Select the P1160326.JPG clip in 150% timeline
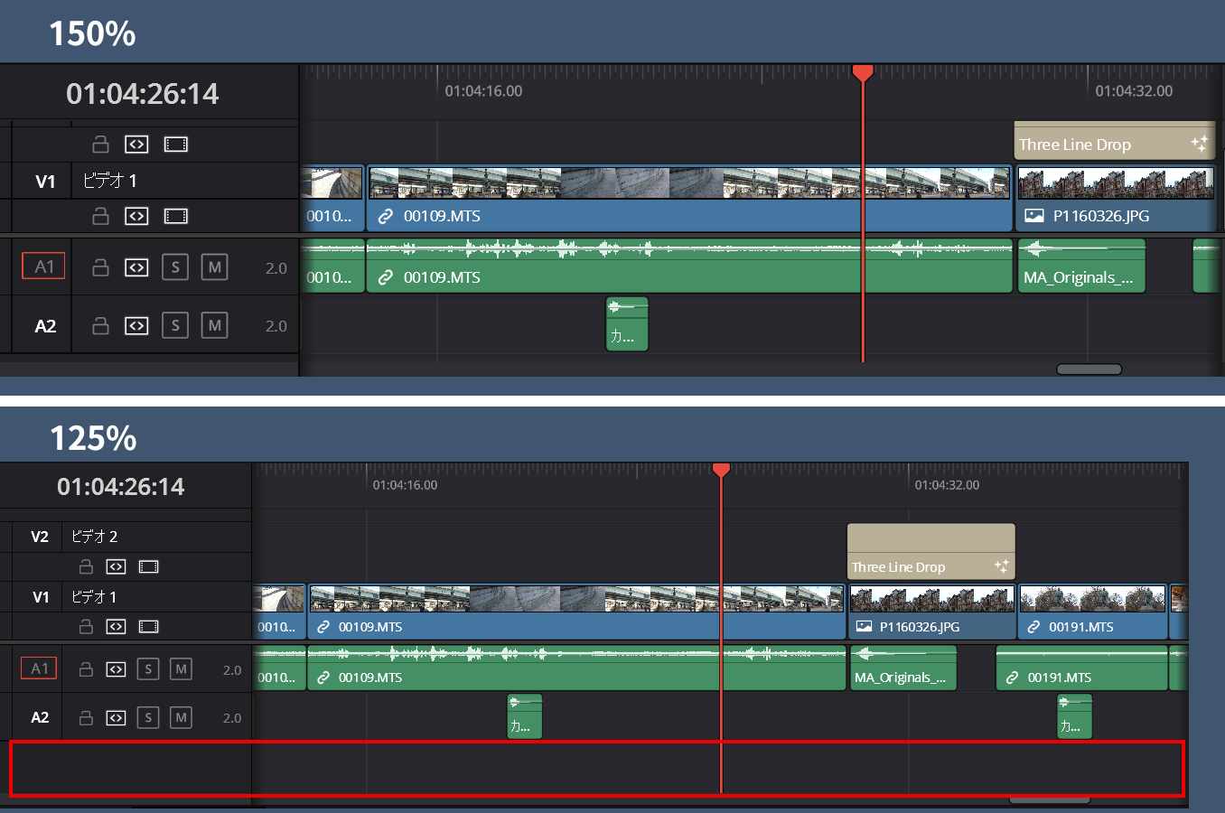The width and height of the screenshot is (1225, 813). point(1115,217)
